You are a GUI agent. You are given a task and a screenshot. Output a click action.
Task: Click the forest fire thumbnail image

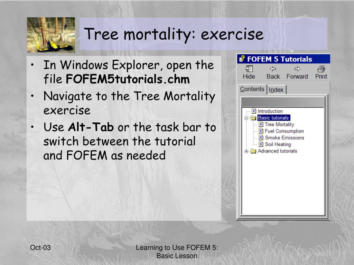[51, 35]
